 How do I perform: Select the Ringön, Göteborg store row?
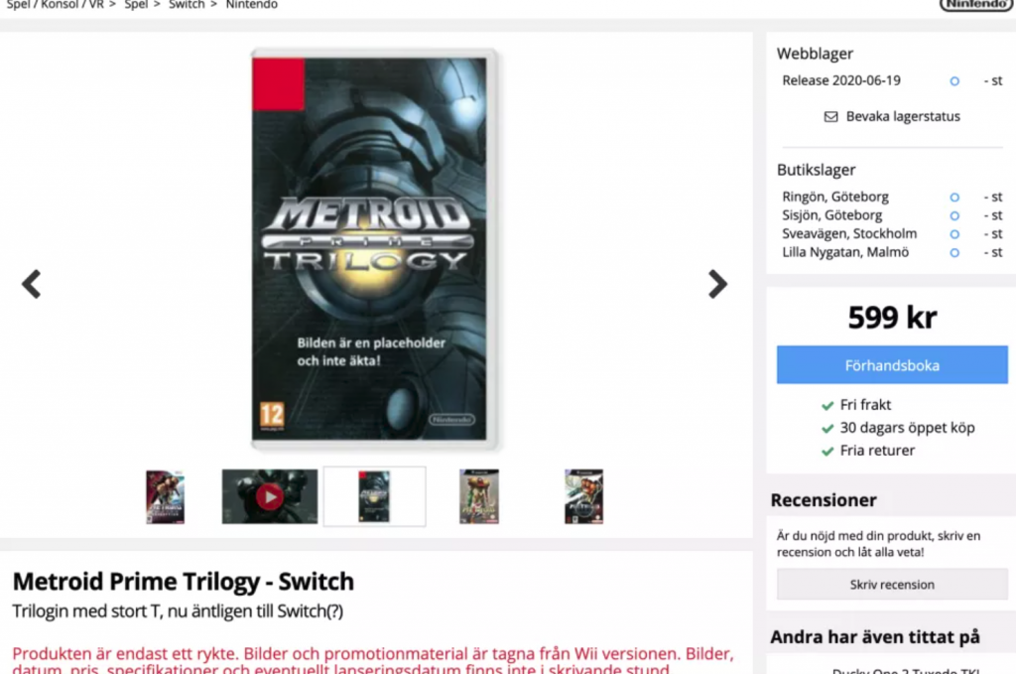point(892,197)
